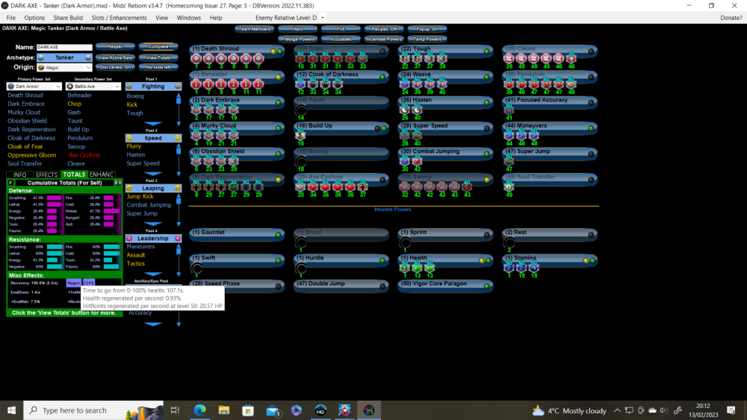Click Build Up's single enhancement slot
Viewport: 747px width, 420px height.
tap(300, 136)
